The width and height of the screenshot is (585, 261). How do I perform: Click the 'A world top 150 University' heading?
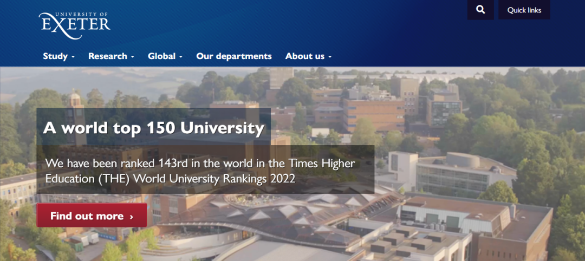[x=154, y=128]
